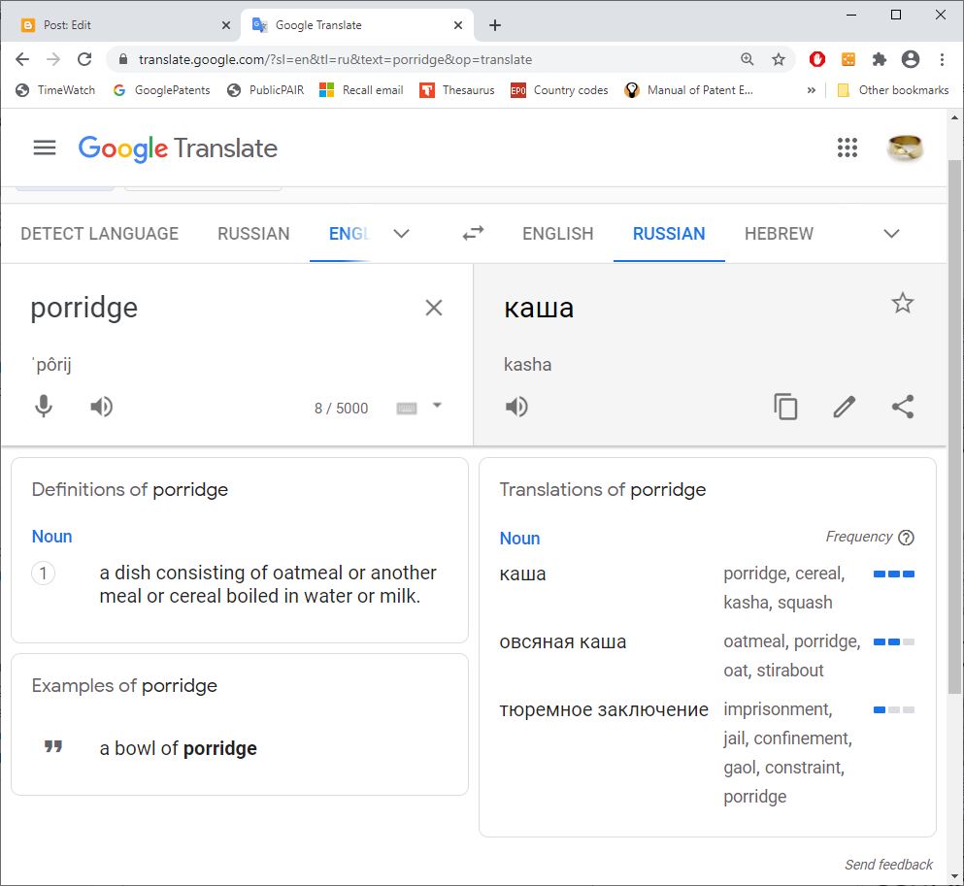
Task: Copy the translation to clipboard
Action: [785, 407]
